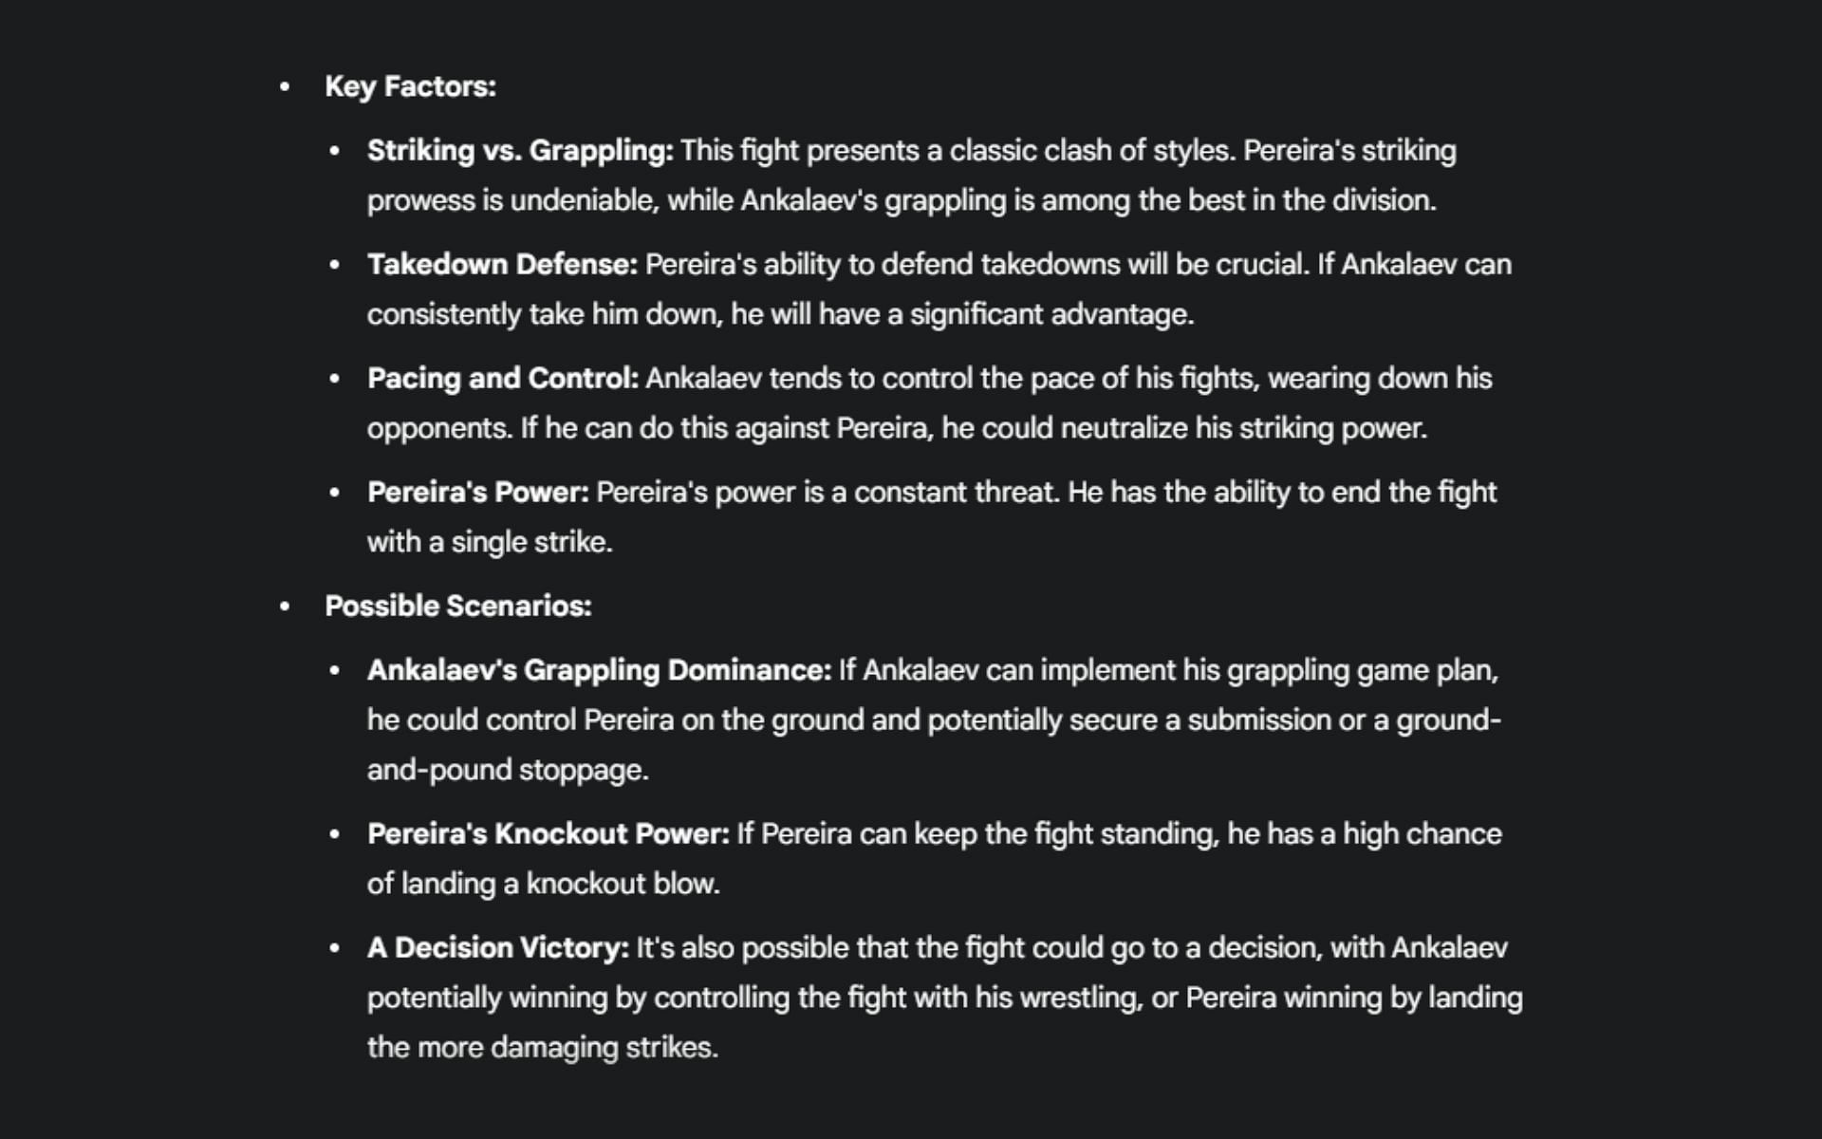Click the "Pacing and Control:" bold label
Screen dimensions: 1822x1139
pos(503,378)
